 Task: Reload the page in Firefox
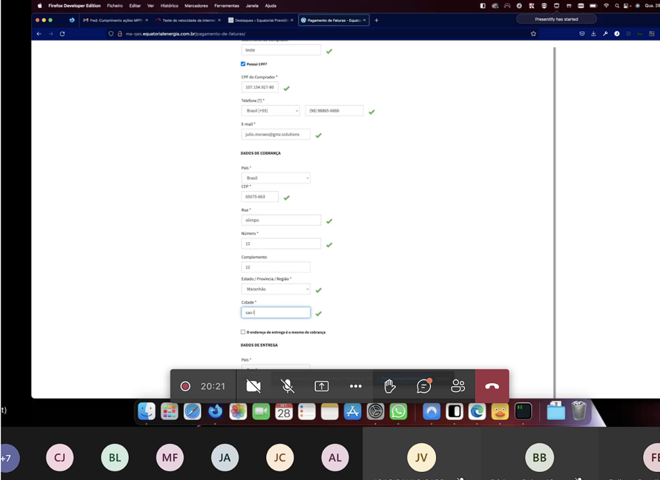coord(62,34)
